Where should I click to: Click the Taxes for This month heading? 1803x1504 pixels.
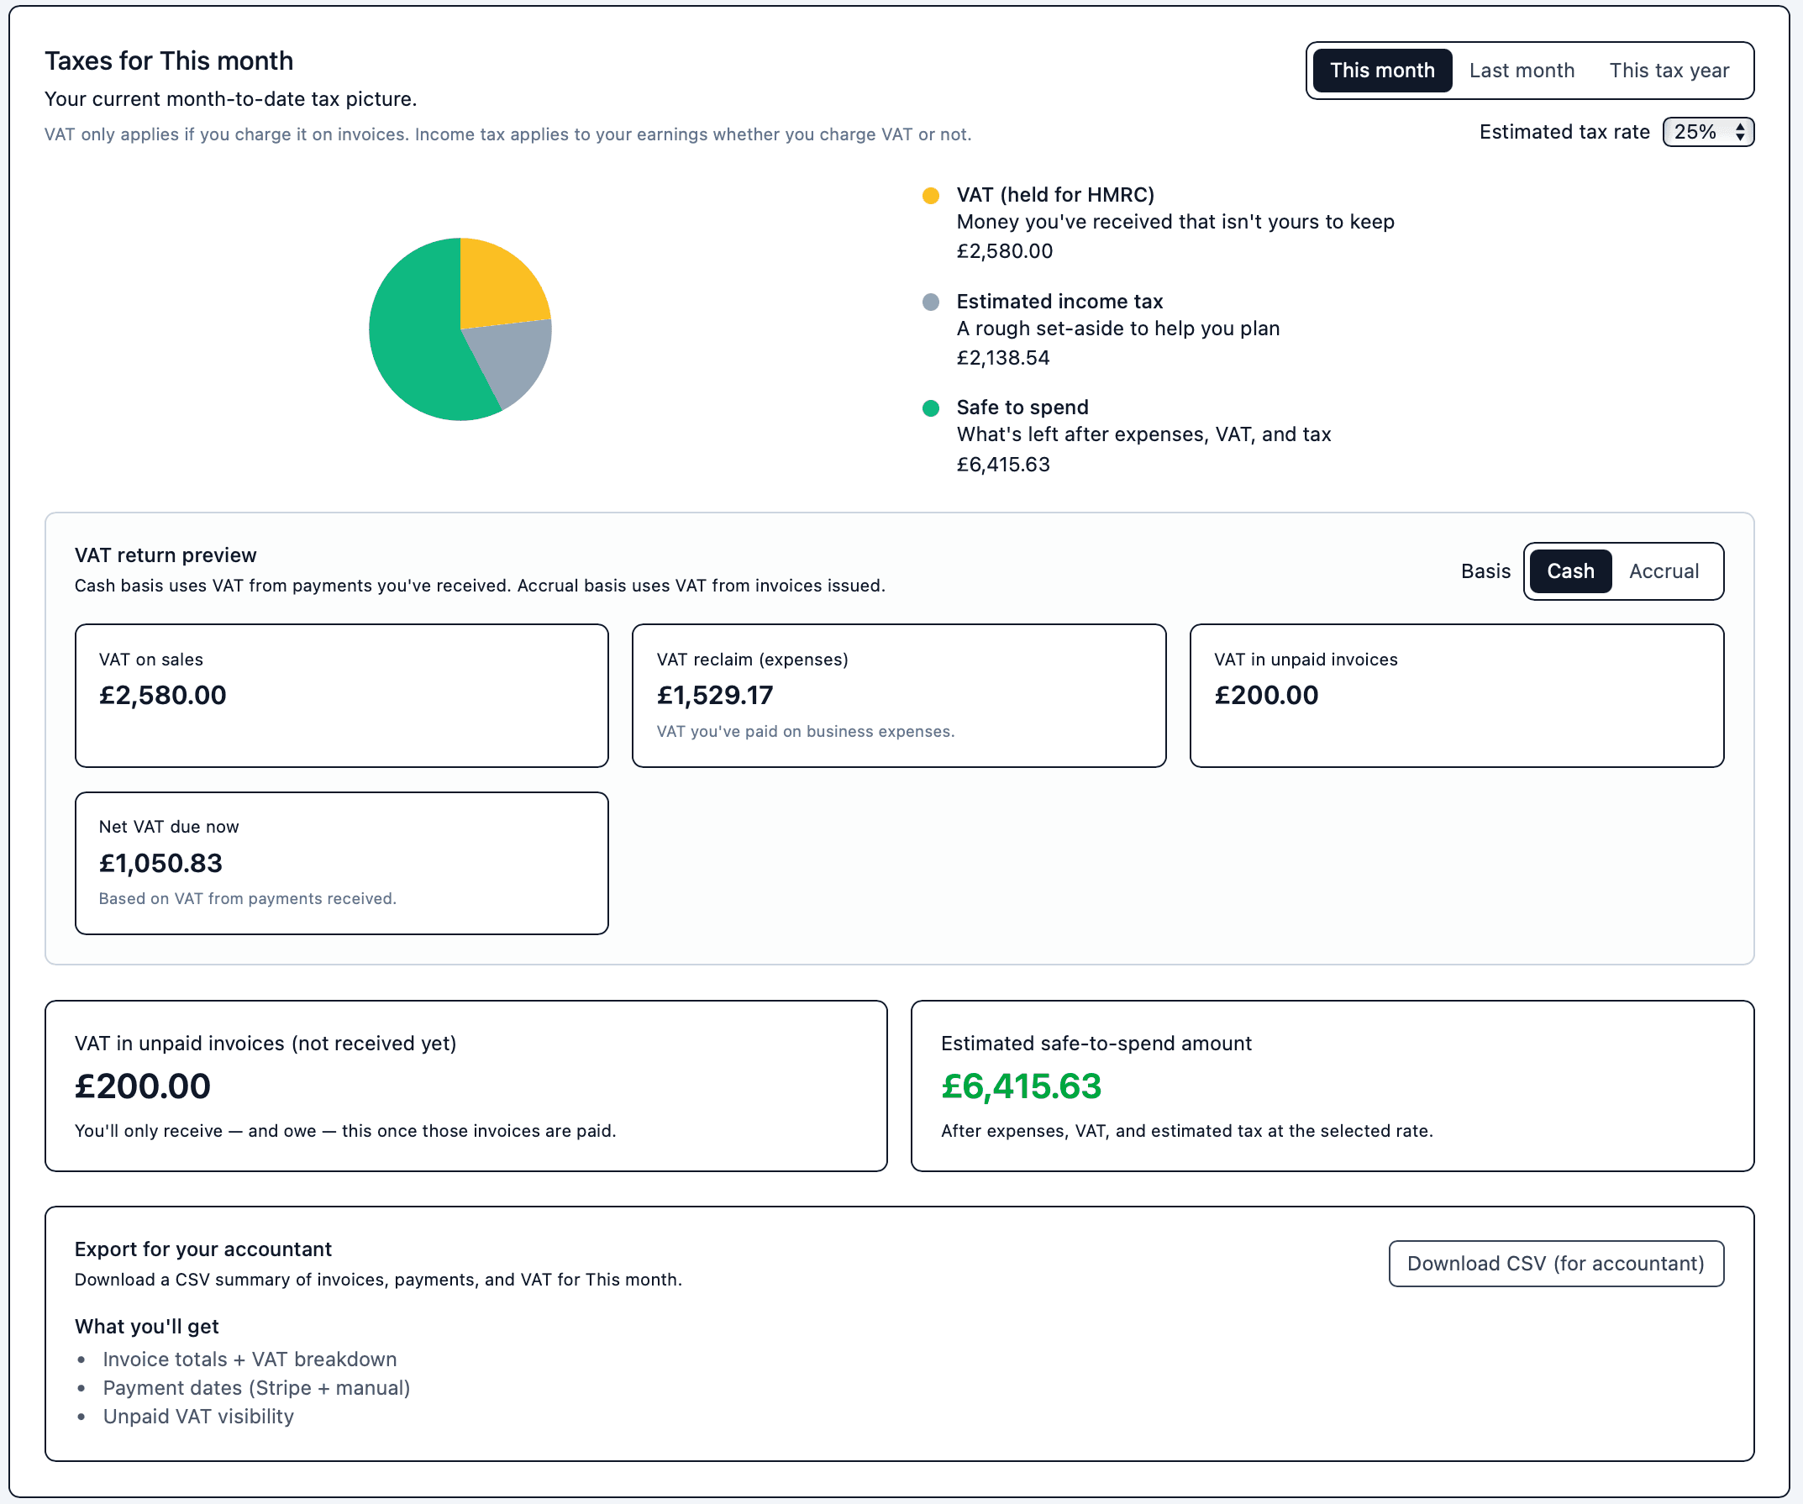[169, 60]
